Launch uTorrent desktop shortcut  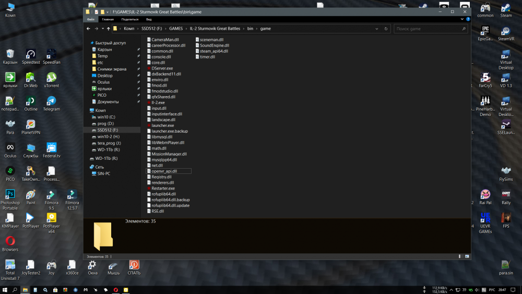(x=51, y=80)
